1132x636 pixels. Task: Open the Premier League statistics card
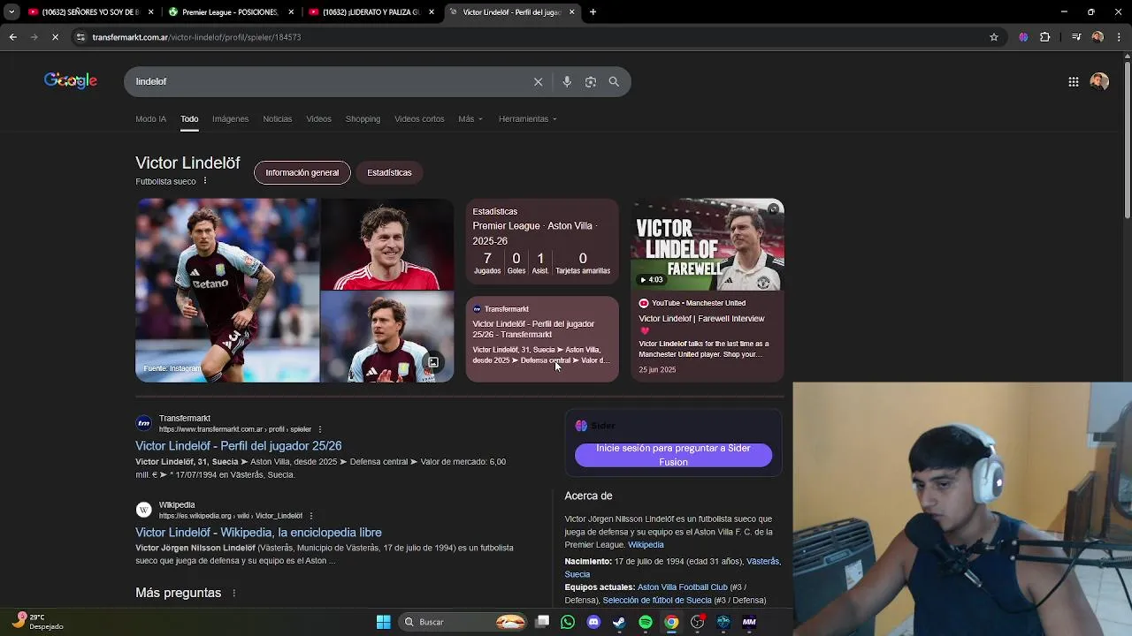tap(542, 243)
